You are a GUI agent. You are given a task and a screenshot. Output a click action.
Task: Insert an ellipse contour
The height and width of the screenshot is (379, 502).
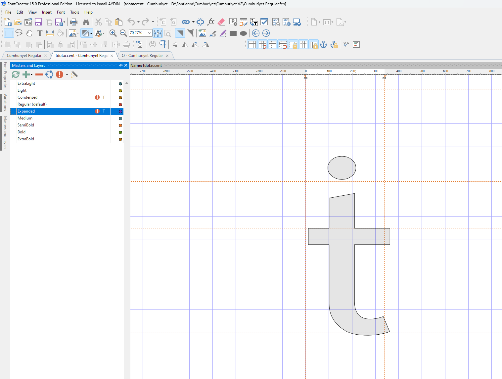244,33
